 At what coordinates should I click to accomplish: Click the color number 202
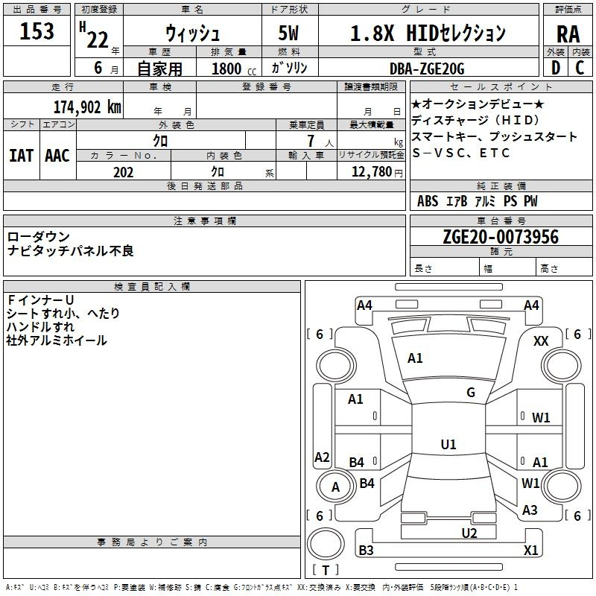(123, 172)
